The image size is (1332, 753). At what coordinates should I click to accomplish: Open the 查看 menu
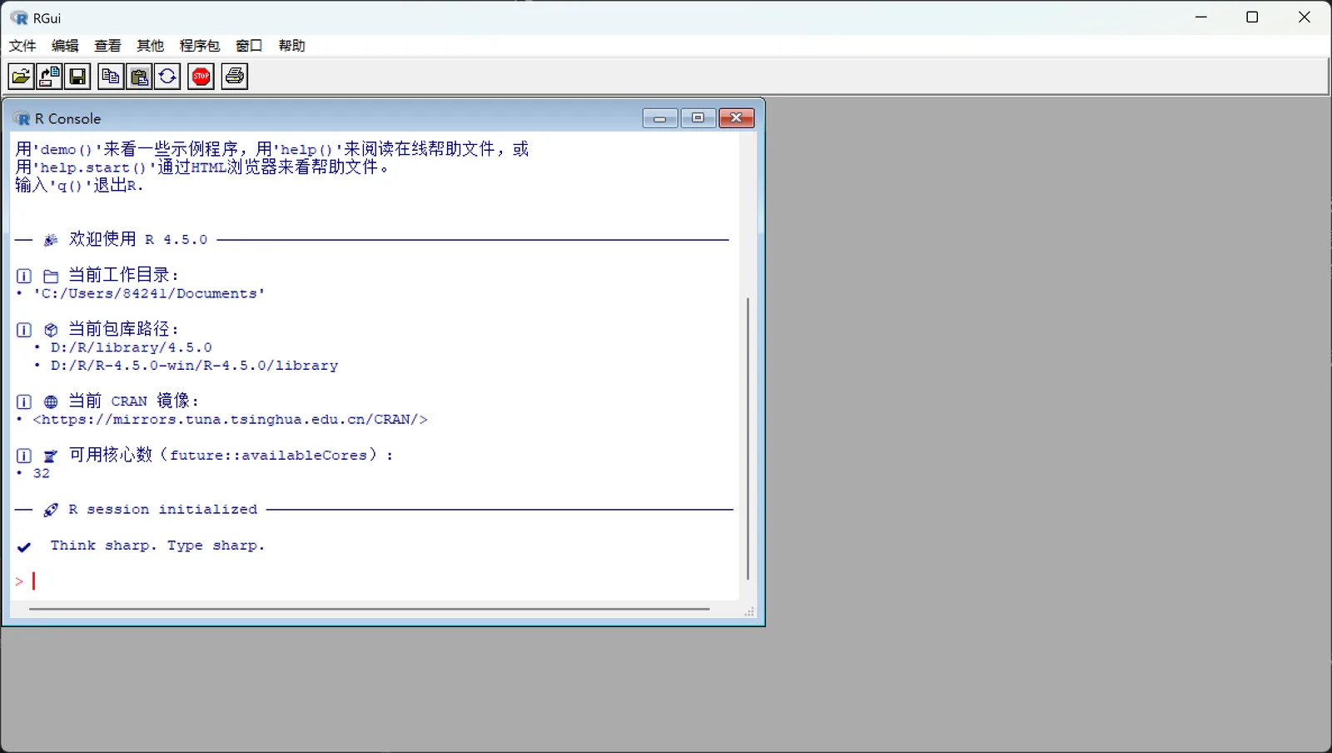click(x=107, y=46)
